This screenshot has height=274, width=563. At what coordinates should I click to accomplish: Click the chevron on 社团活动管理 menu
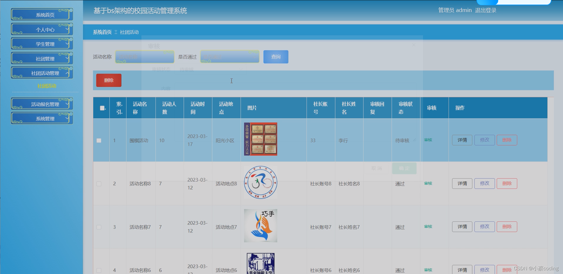click(67, 73)
